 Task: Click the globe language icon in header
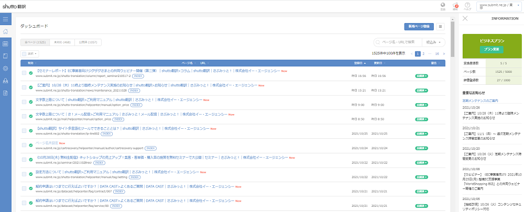click(x=443, y=6)
